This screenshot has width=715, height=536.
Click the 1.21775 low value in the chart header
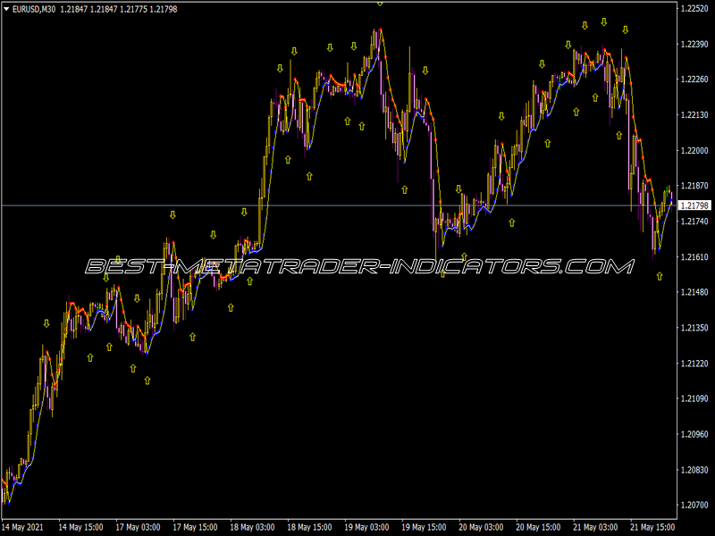click(133, 9)
